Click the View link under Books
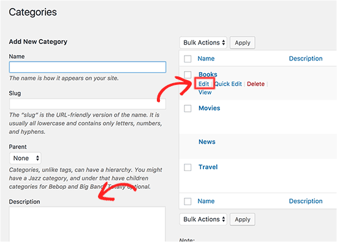This screenshot has height=242, width=337. [x=205, y=92]
